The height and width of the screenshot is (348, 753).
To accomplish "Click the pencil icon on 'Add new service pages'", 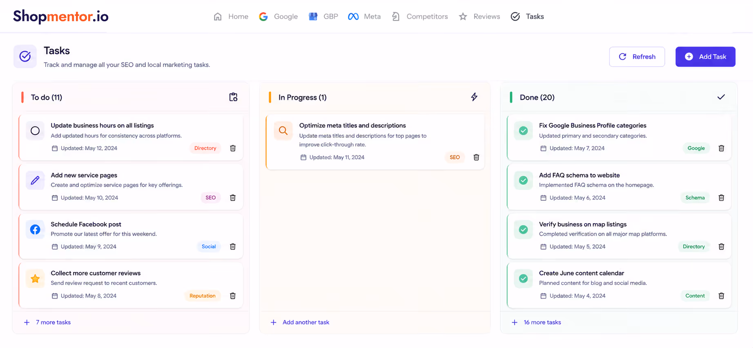I will click(35, 180).
